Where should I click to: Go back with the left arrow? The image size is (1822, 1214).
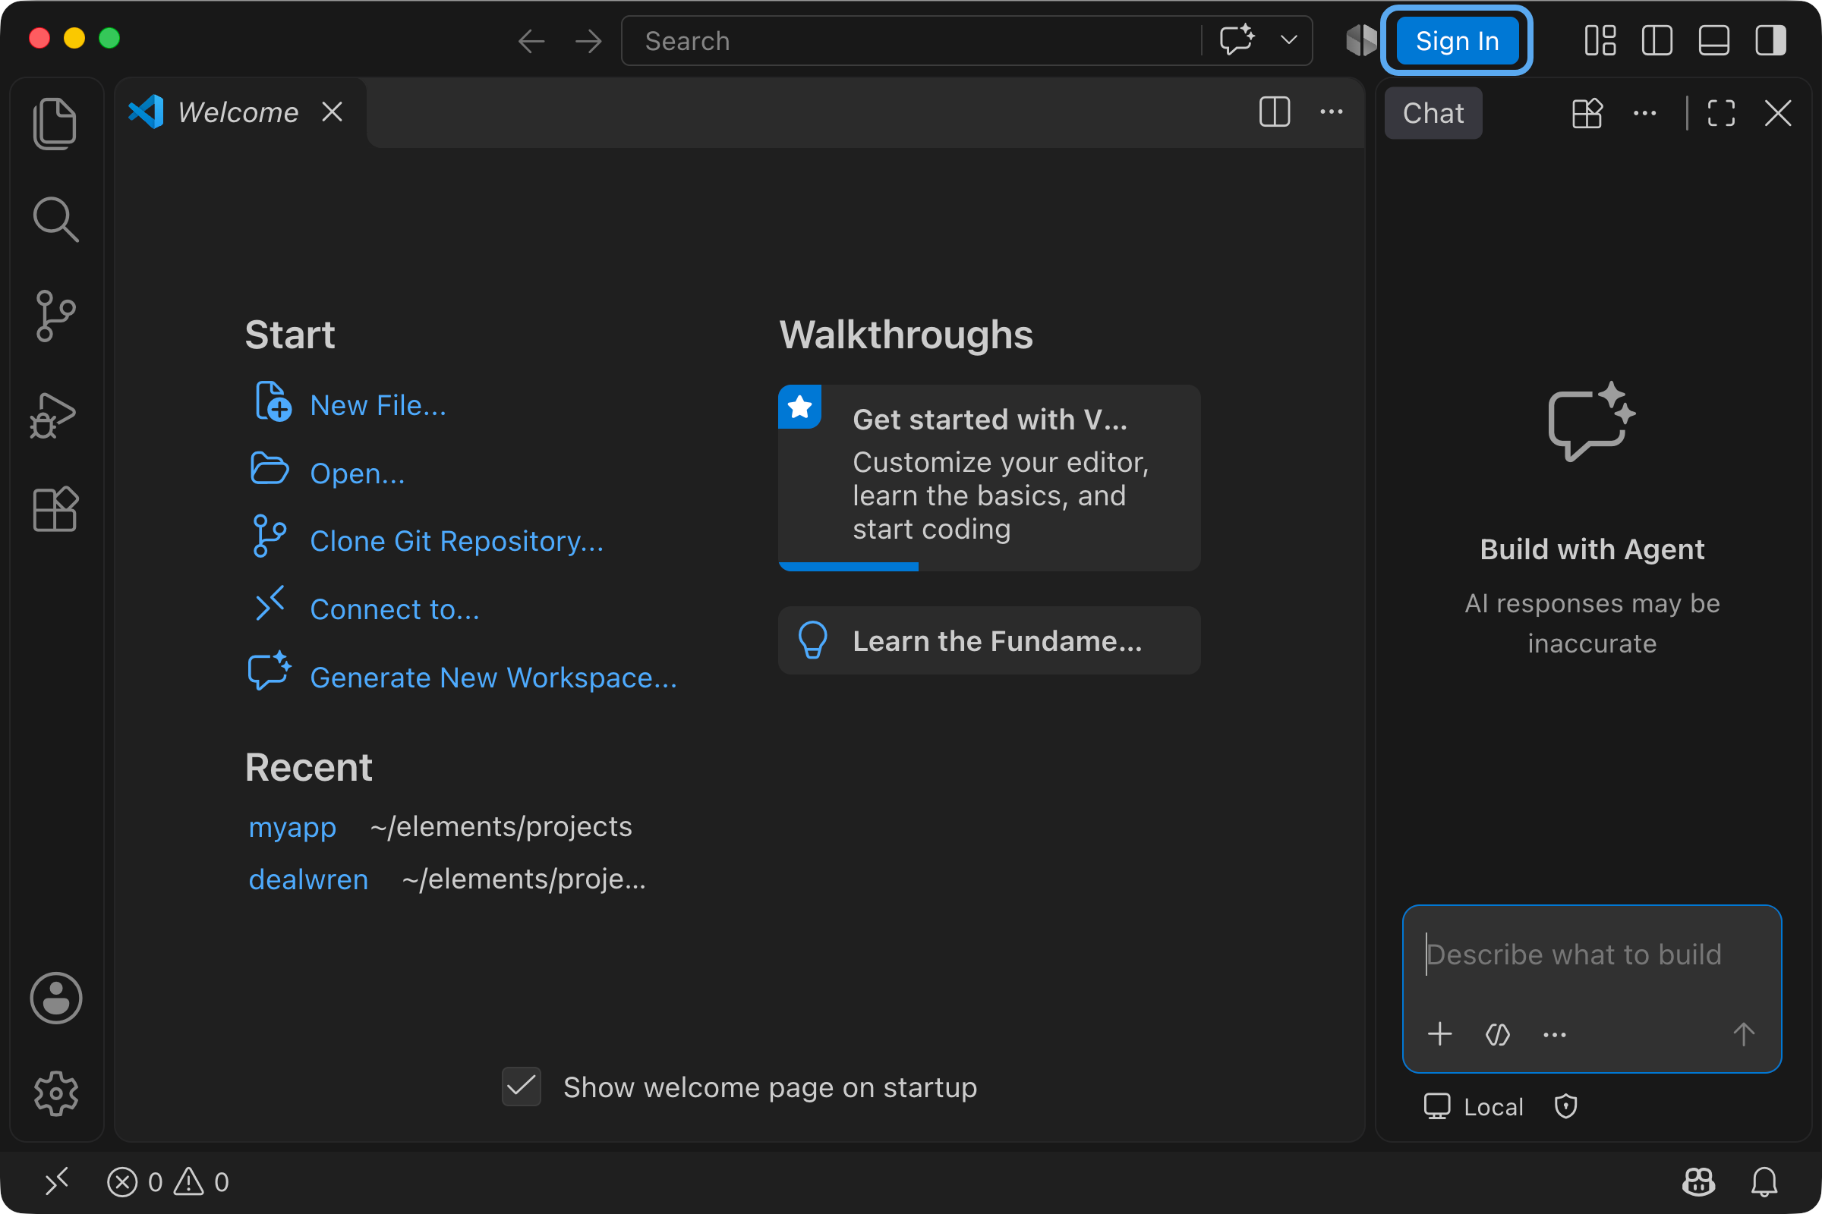pyautogui.click(x=531, y=40)
